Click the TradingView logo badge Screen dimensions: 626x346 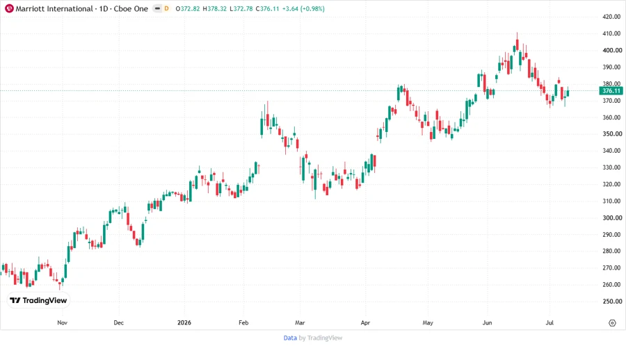pyautogui.click(x=38, y=301)
